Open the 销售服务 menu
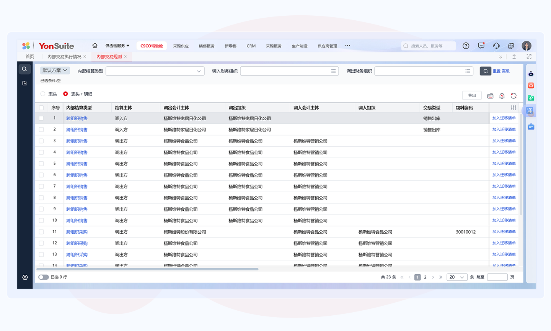Viewport: 551px width, 331px height. (207, 46)
